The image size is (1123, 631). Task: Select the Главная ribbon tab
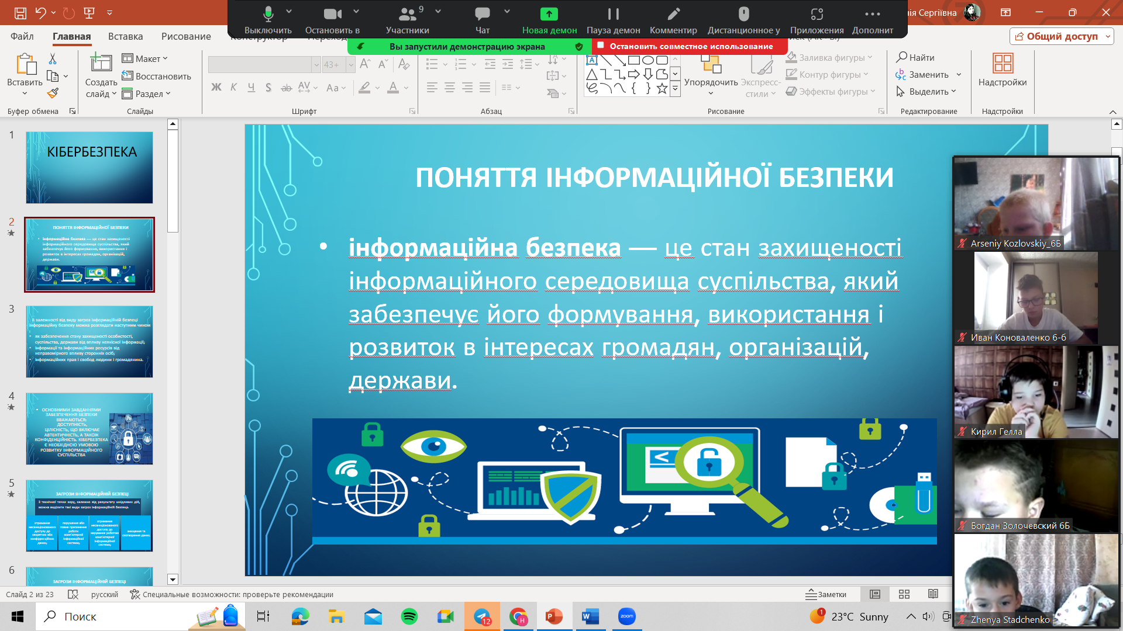tap(71, 36)
